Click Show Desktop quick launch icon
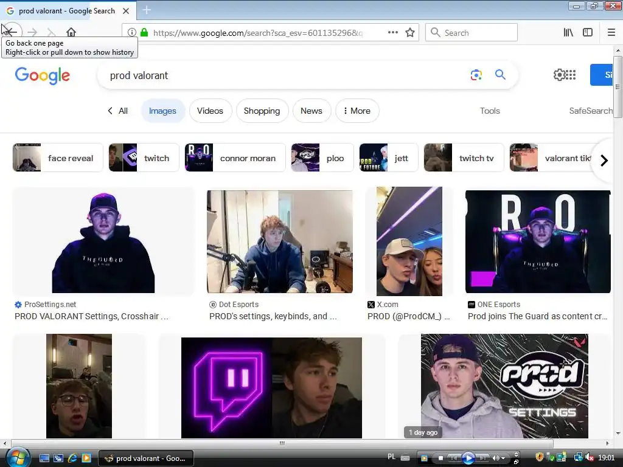 (44, 458)
